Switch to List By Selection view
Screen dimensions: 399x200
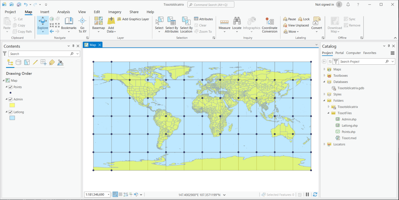tap(27, 62)
